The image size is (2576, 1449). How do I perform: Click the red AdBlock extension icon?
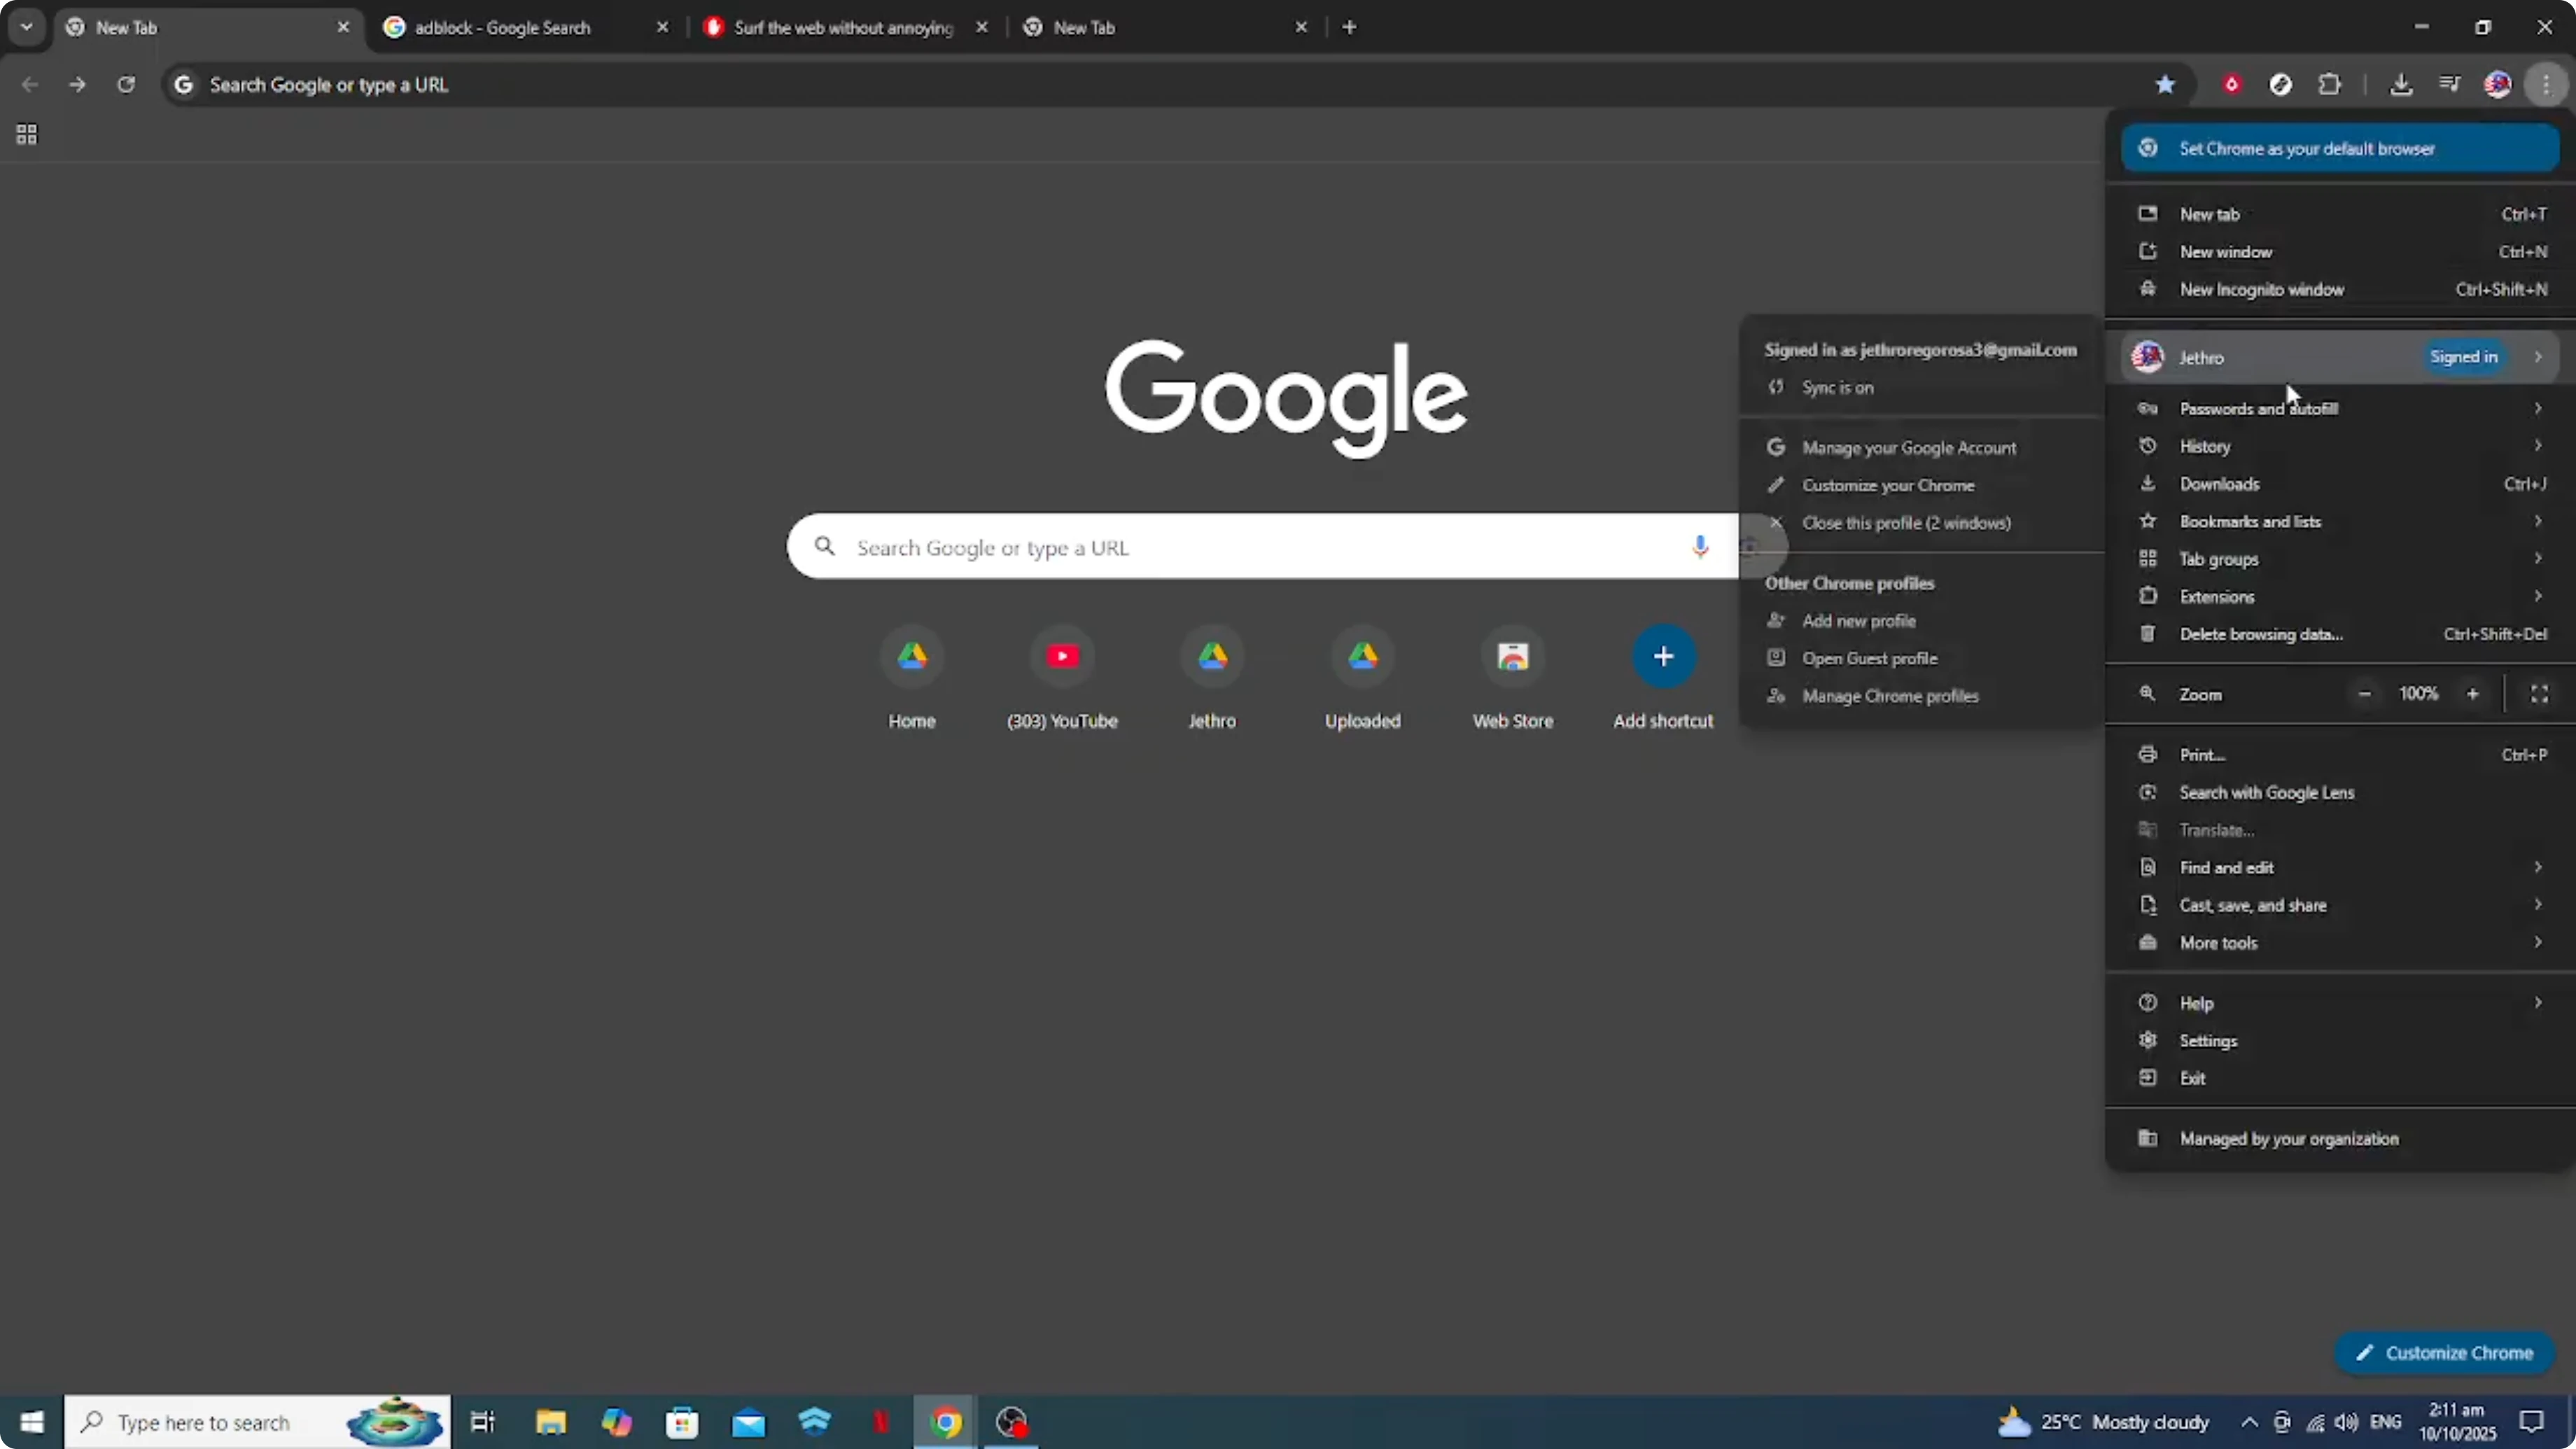(x=2231, y=84)
